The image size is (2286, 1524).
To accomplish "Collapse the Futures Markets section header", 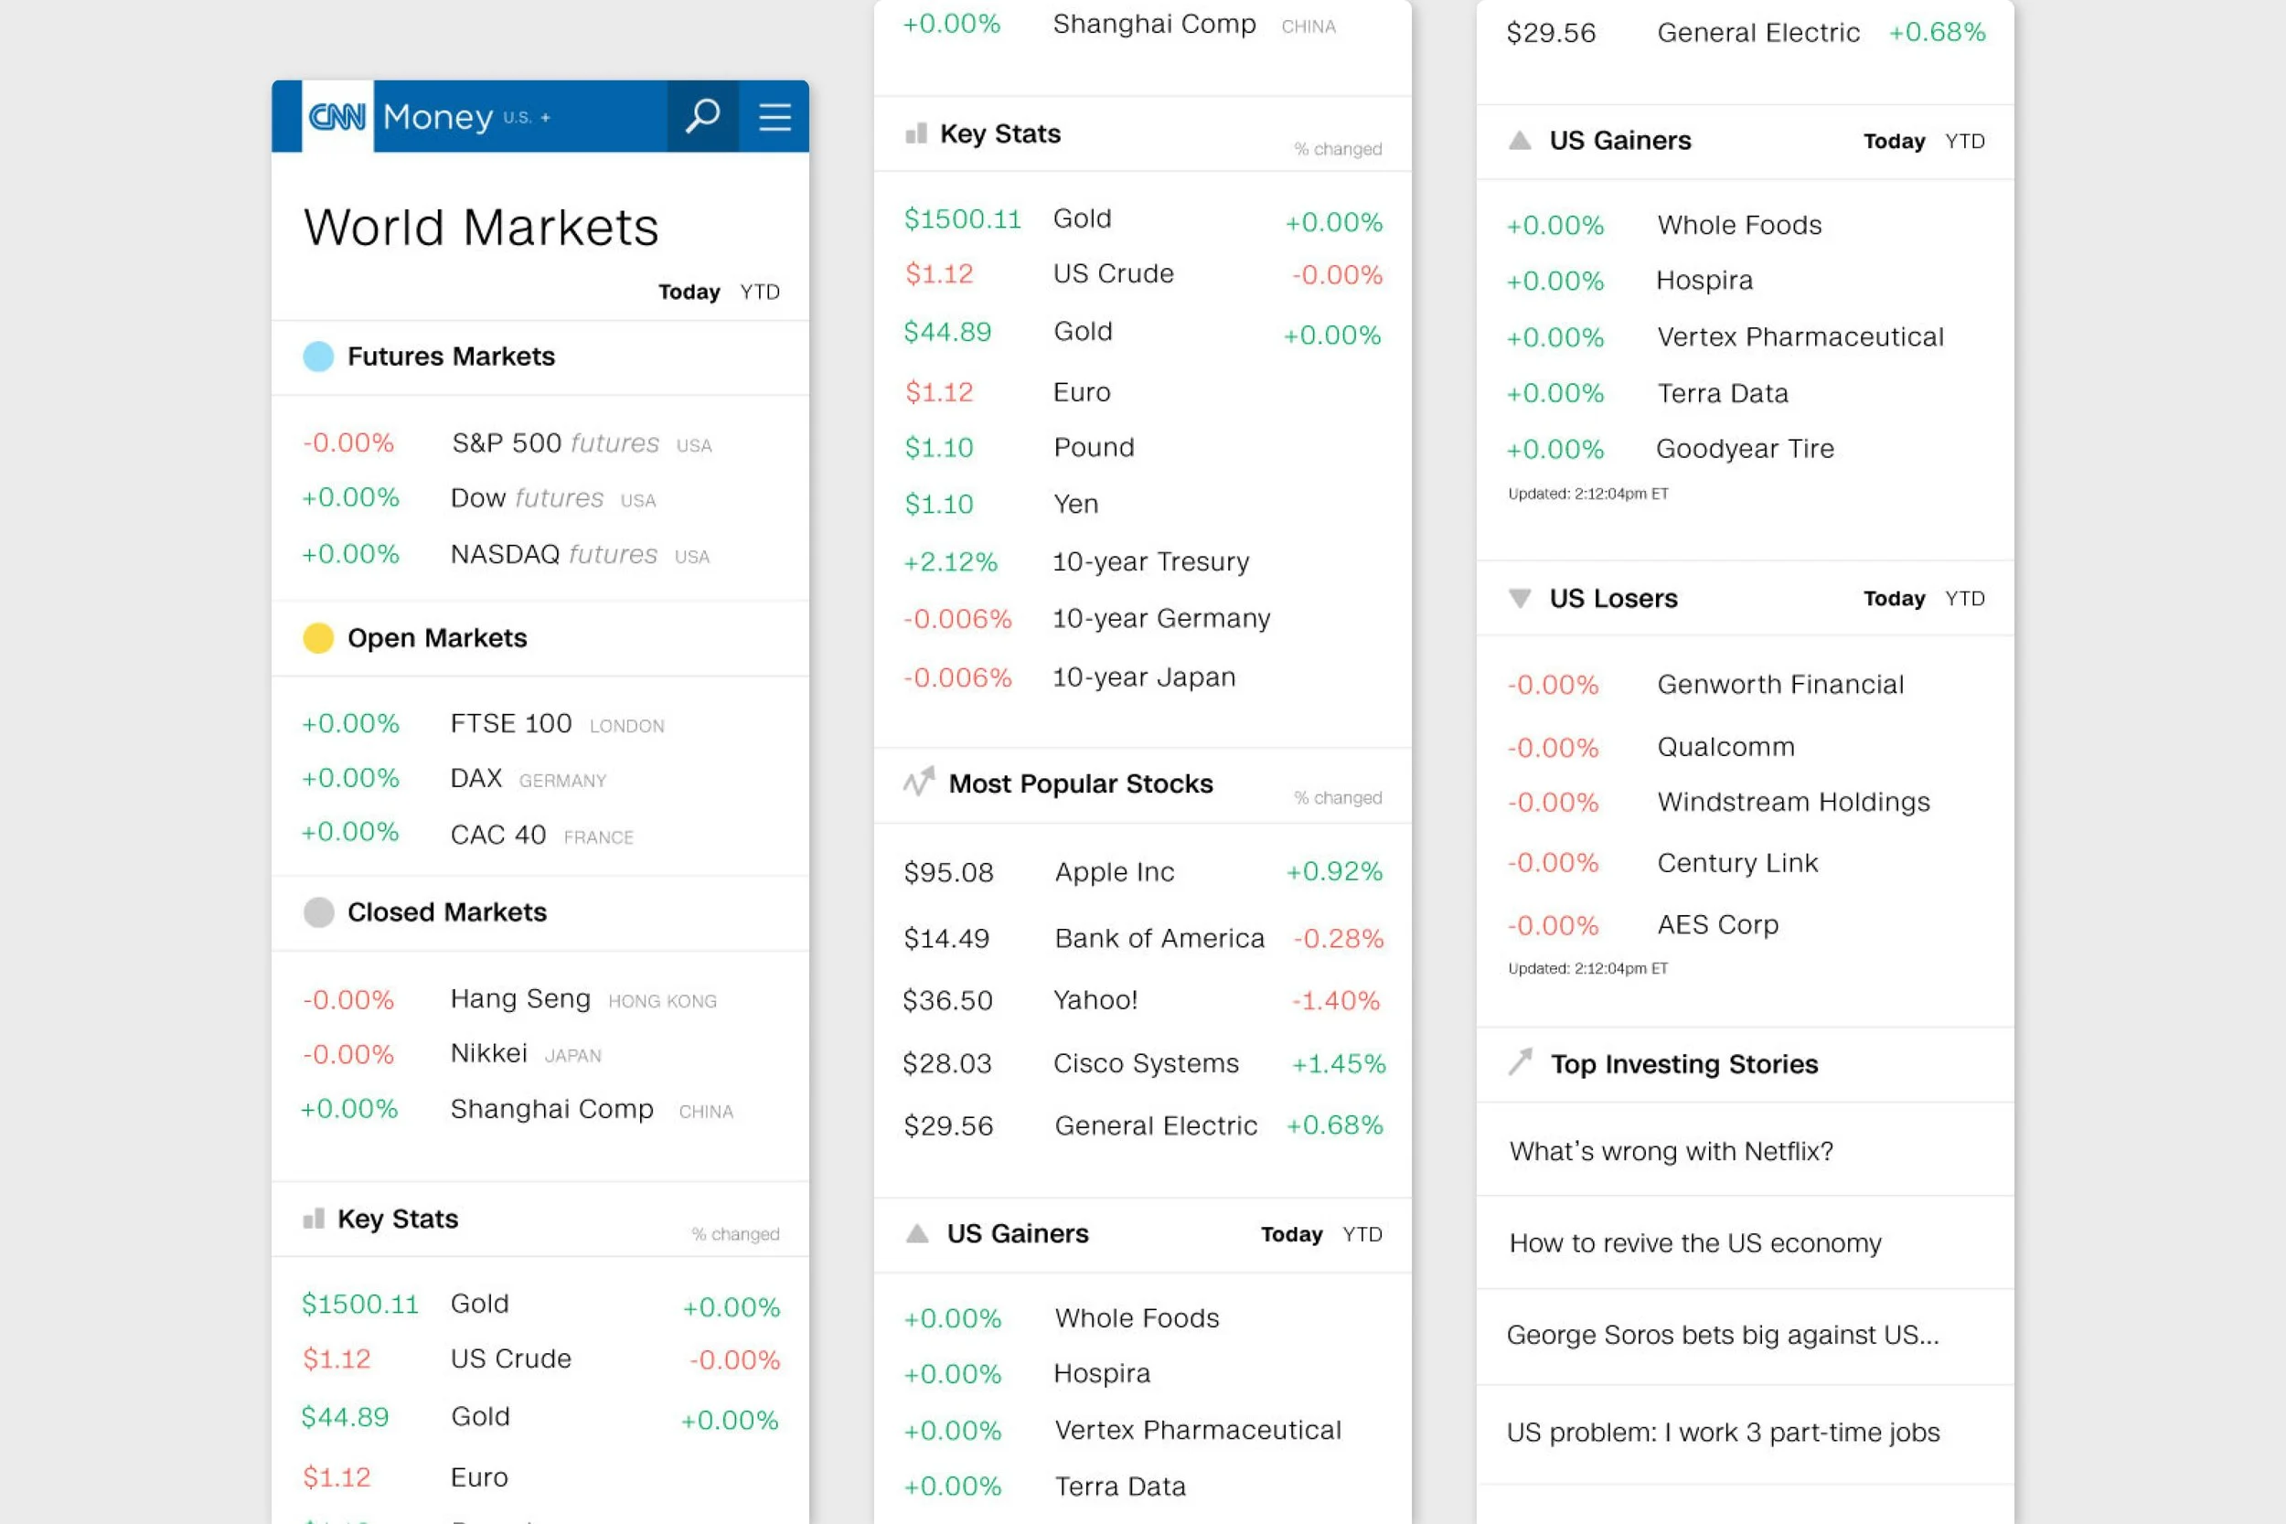I will tap(451, 357).
